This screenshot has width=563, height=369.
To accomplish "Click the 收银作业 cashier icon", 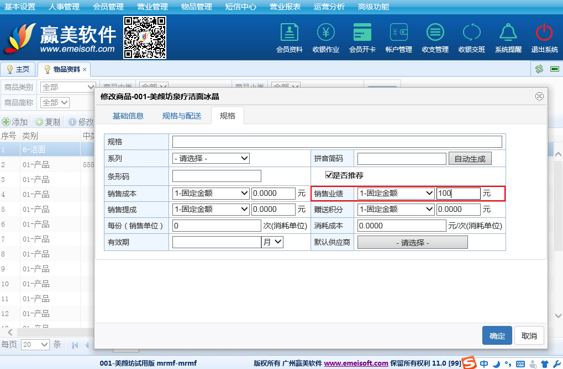I will (325, 33).
